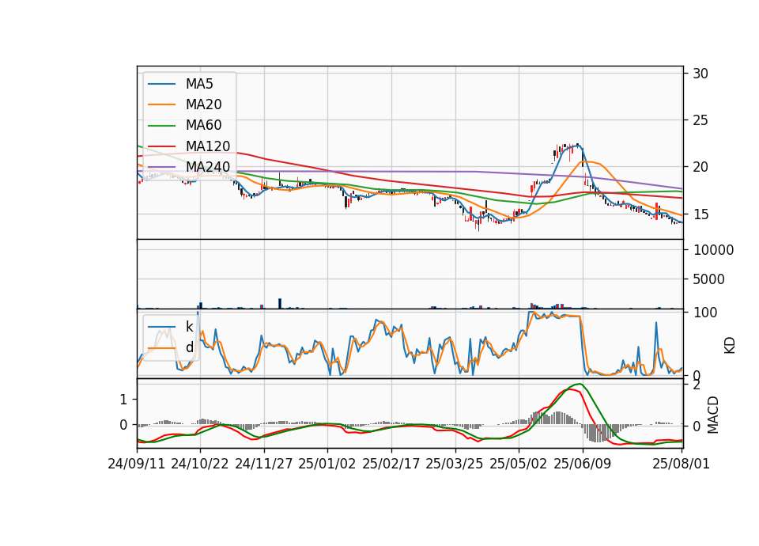Click the 'k' legend label in KD panel

[x=189, y=327]
